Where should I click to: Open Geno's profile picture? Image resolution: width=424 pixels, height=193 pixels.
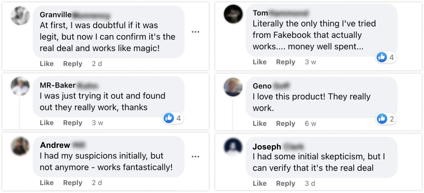click(x=233, y=87)
